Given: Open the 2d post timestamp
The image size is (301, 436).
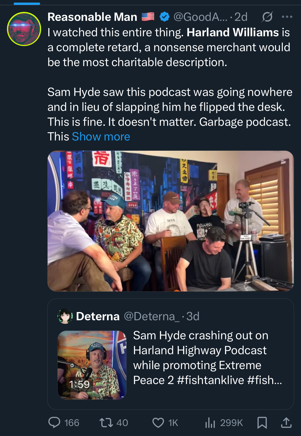Looking at the screenshot, I should [x=241, y=17].
